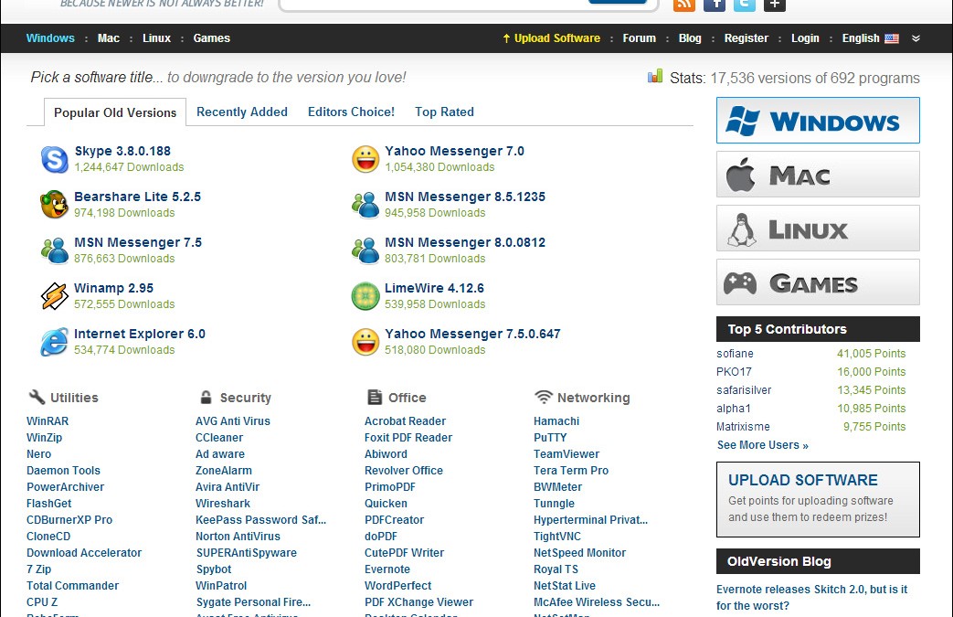The width and height of the screenshot is (953, 617).
Task: Expand the language double-chevron dropdown
Action: pyautogui.click(x=916, y=38)
